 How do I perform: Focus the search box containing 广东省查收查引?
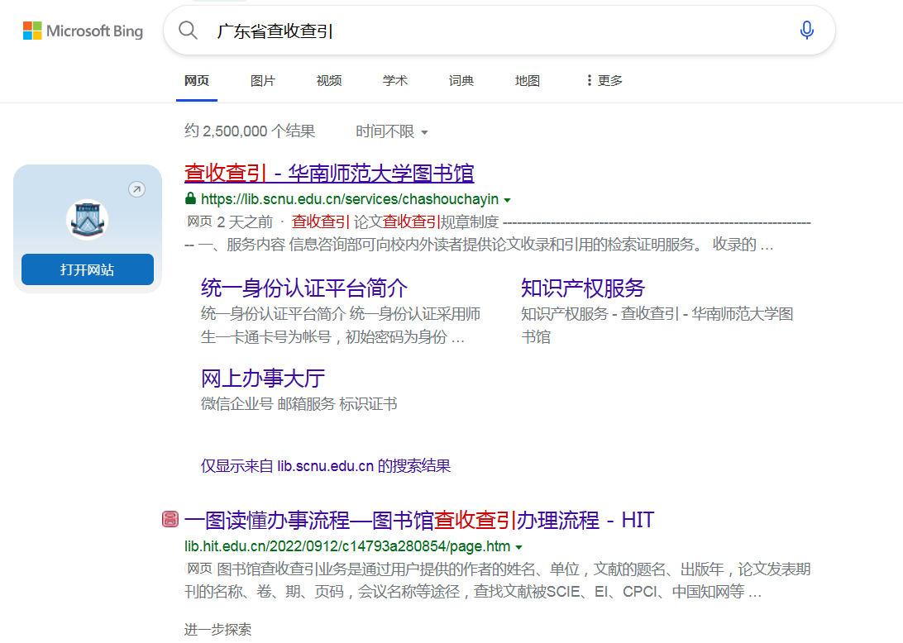click(x=499, y=31)
